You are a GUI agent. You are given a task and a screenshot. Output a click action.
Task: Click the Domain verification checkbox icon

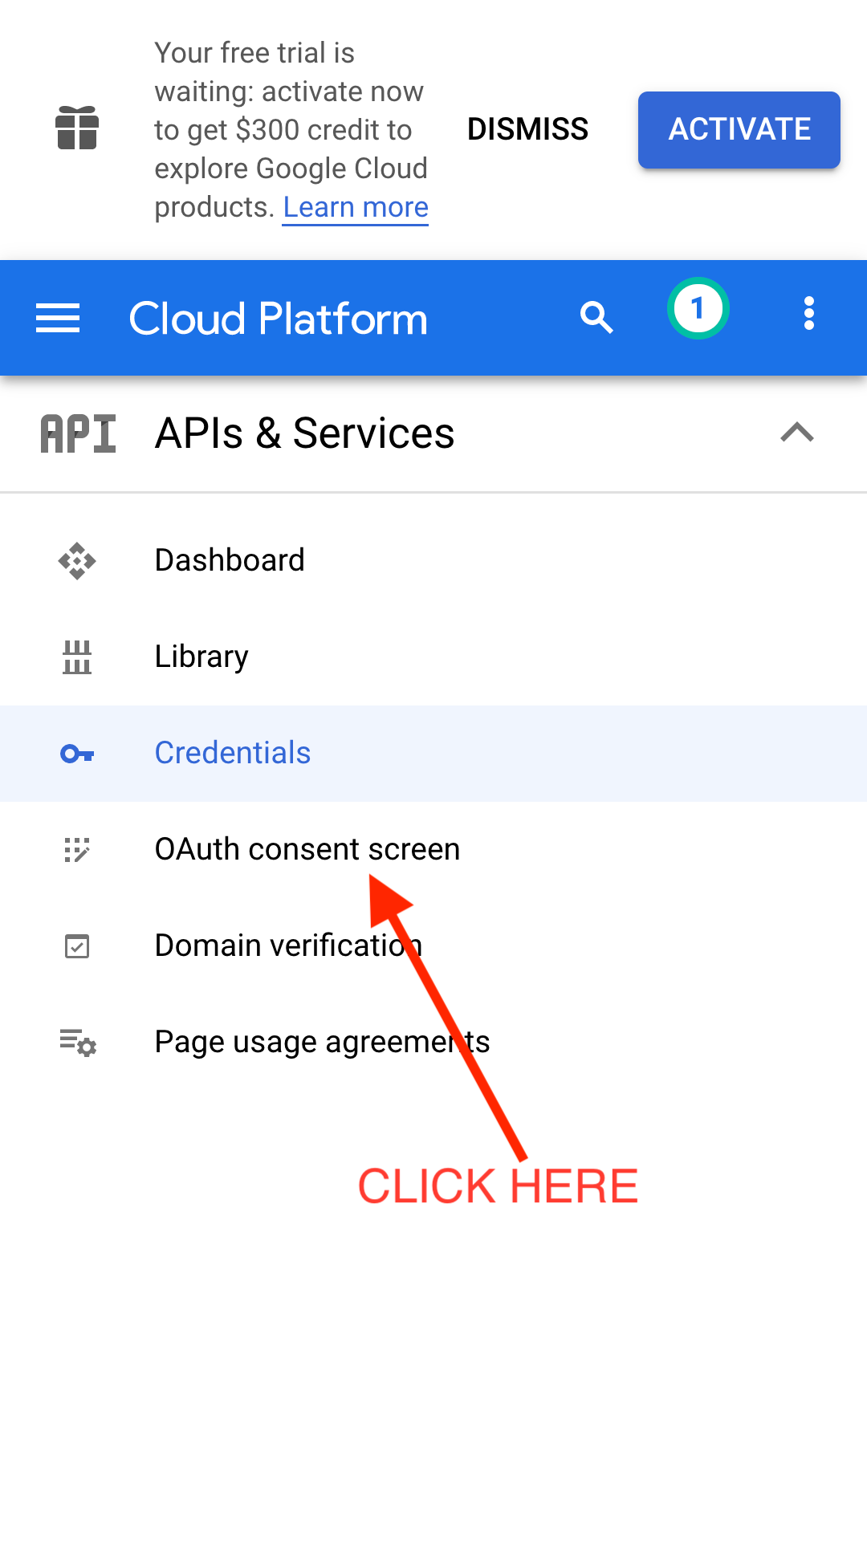(77, 946)
